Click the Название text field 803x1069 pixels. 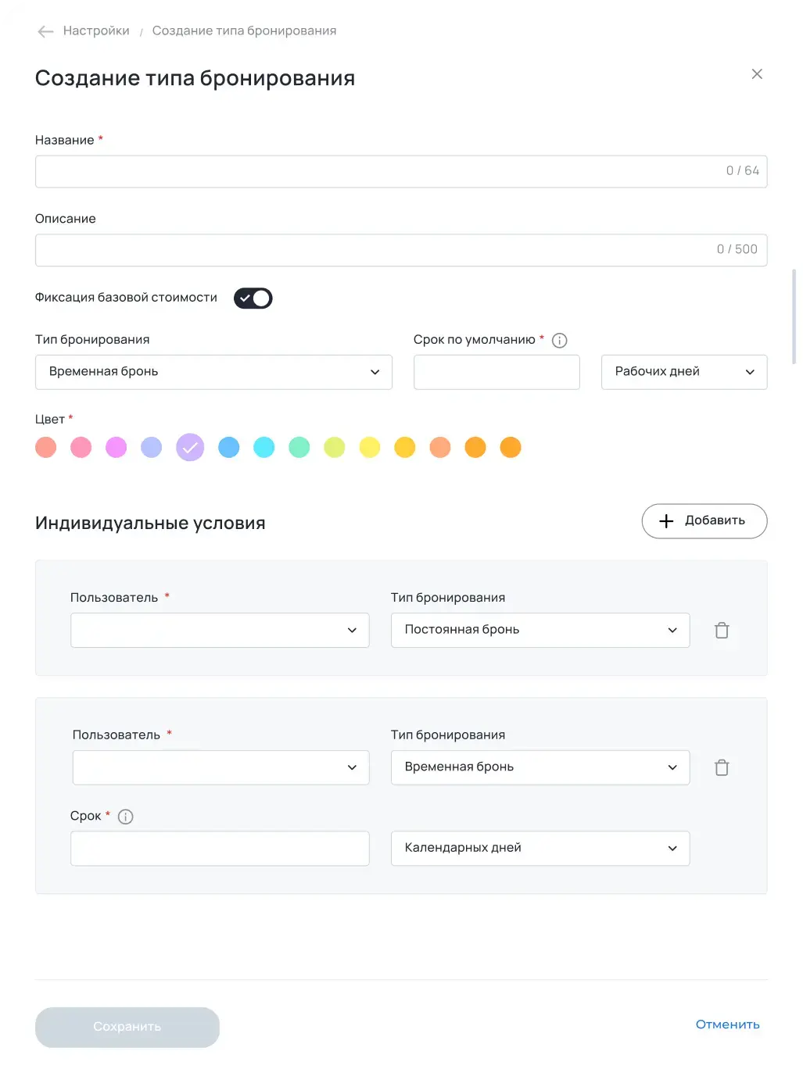pyautogui.click(x=375, y=172)
